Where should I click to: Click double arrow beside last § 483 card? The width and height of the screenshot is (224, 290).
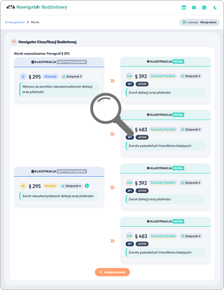pyautogui.click(x=112, y=241)
